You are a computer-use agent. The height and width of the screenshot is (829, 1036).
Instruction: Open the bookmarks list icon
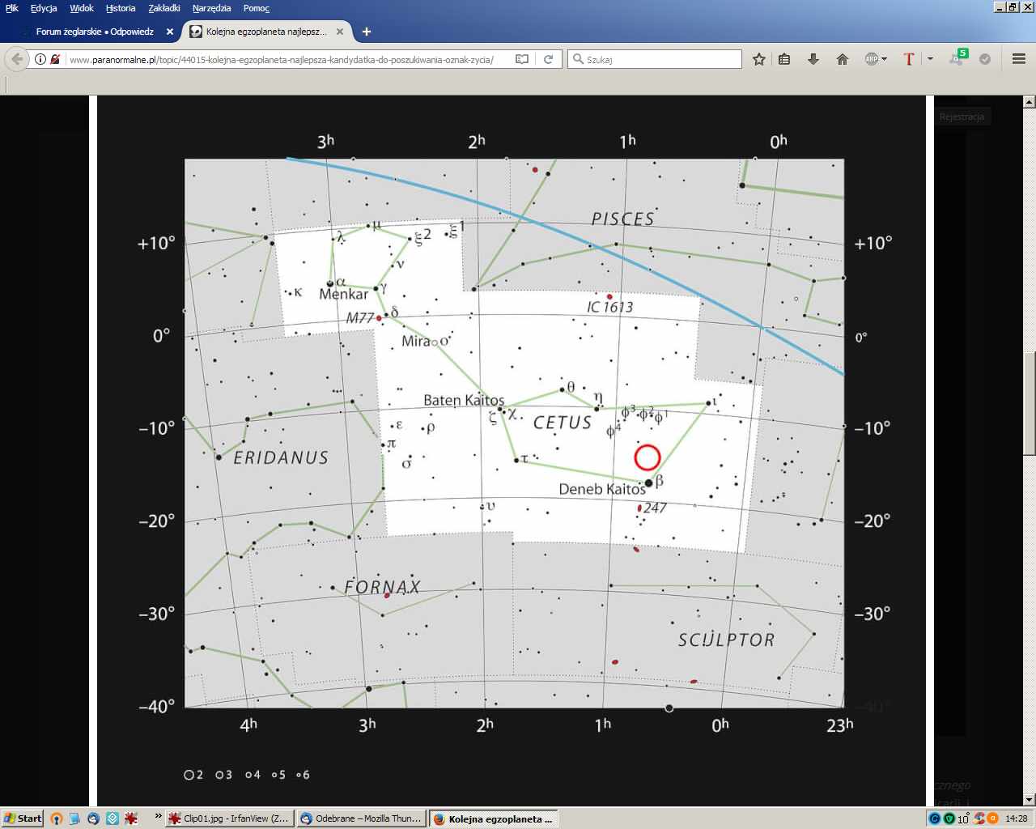click(784, 59)
